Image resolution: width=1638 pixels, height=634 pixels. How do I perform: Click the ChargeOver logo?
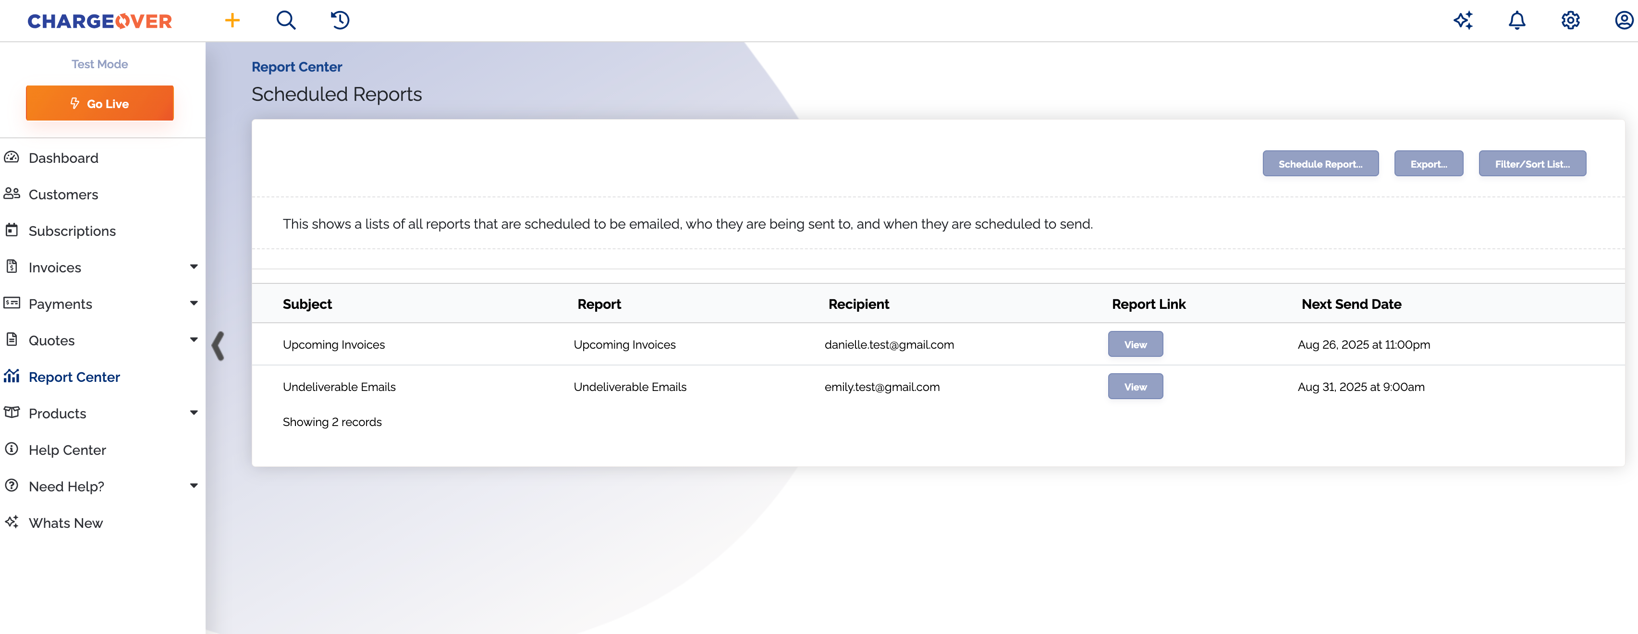pyautogui.click(x=100, y=21)
